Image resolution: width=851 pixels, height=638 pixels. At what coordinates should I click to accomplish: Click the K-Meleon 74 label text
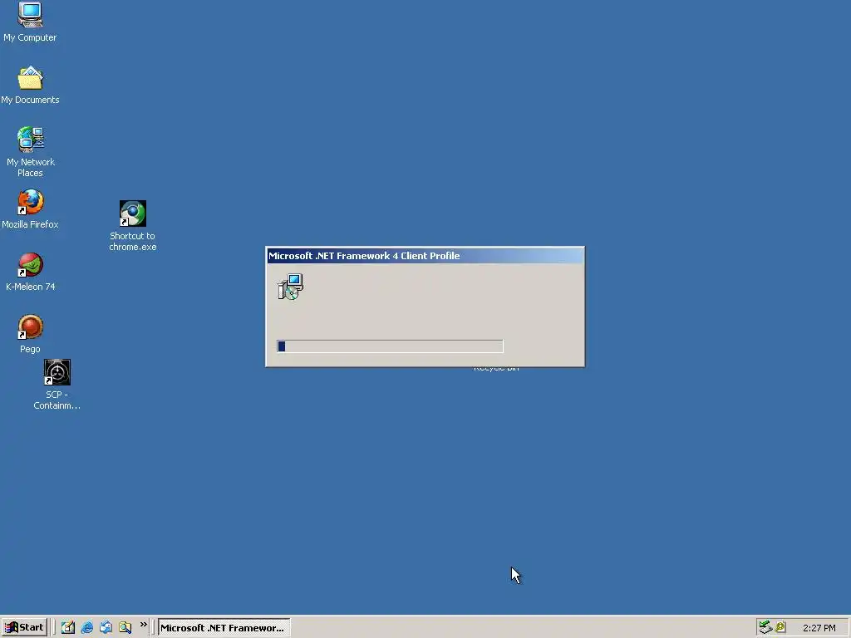tap(31, 287)
